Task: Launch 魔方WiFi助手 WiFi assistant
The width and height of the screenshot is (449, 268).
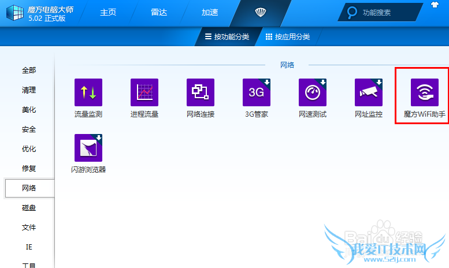Action: pyautogui.click(x=425, y=92)
